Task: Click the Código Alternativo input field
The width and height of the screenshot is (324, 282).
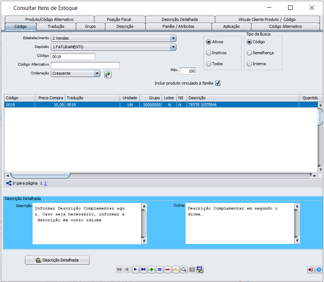Action: coord(85,65)
